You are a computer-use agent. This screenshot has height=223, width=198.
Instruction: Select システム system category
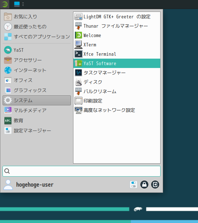[37, 100]
